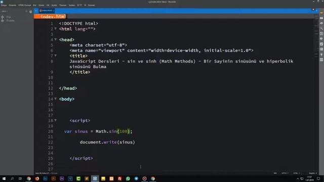Click the closing </script> tag
The height and width of the screenshot is (182, 324).
[81, 158]
